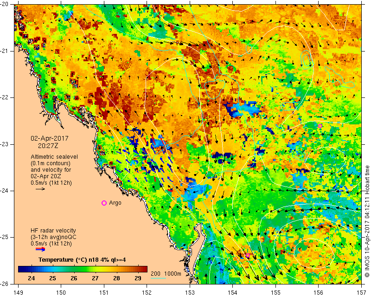Click latitude axis label '-20'
The width and height of the screenshot is (371, 297).
pyautogui.click(x=4, y=4)
